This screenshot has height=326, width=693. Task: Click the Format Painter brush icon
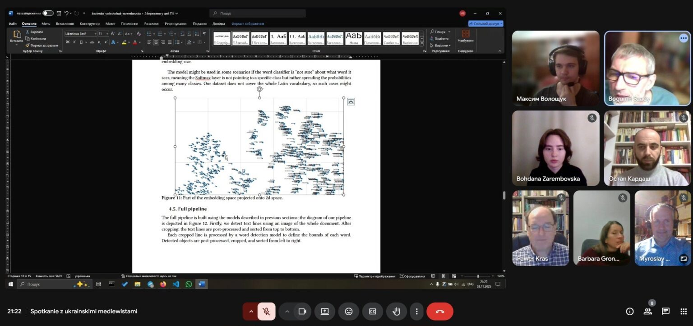[28, 45]
